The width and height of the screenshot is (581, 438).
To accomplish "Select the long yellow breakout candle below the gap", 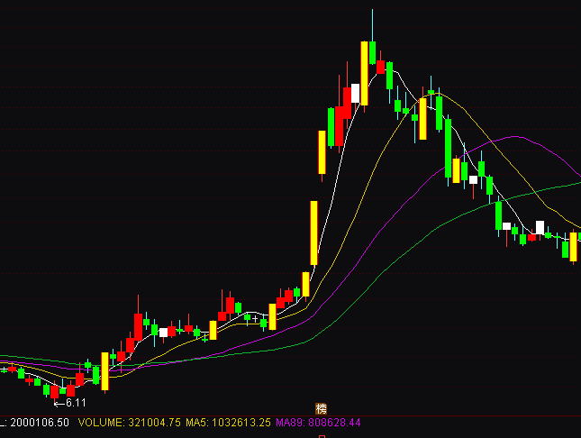I will (x=314, y=233).
